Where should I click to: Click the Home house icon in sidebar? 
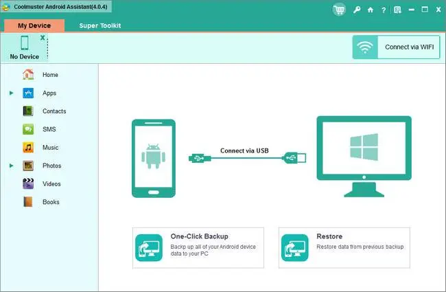click(28, 74)
